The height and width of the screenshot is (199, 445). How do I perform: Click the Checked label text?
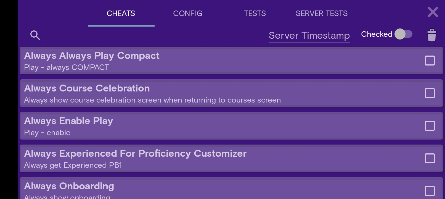(377, 34)
